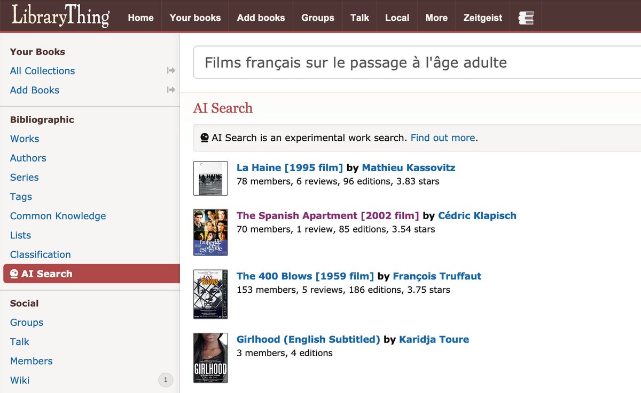The image size is (641, 393).
Task: Open the Home menu item
Action: [141, 18]
